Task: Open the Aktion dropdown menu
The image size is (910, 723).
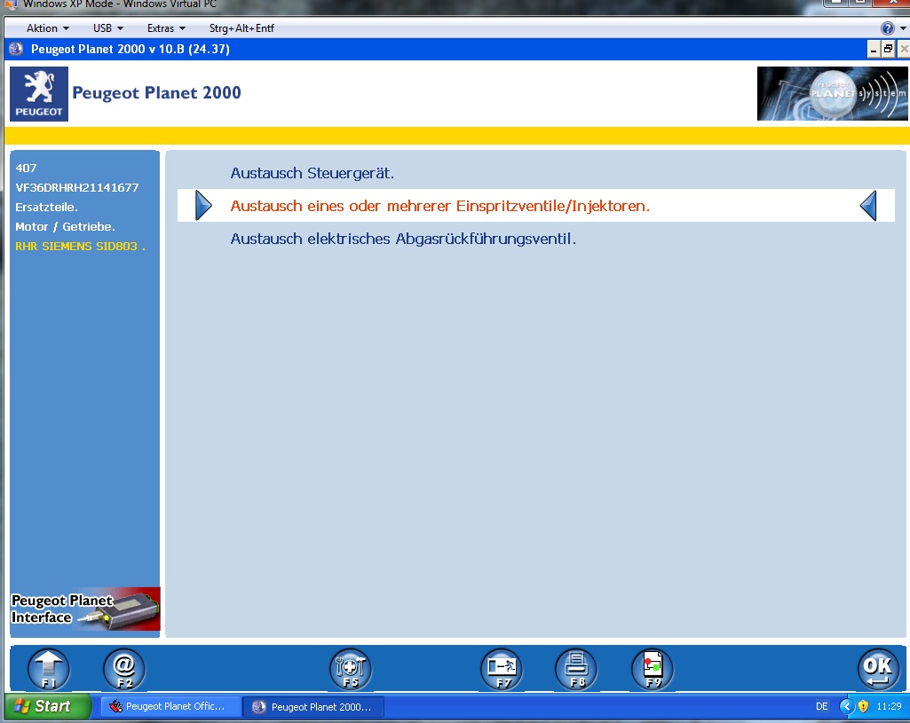Action: (48, 28)
